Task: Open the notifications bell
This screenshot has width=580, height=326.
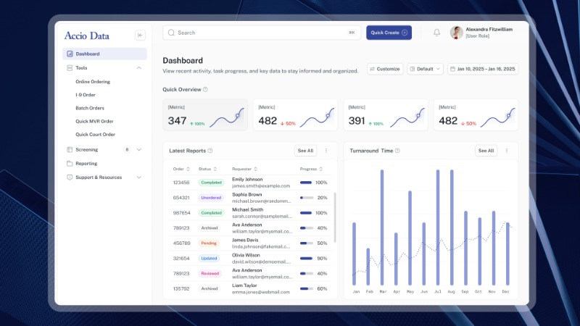Action: pos(437,33)
